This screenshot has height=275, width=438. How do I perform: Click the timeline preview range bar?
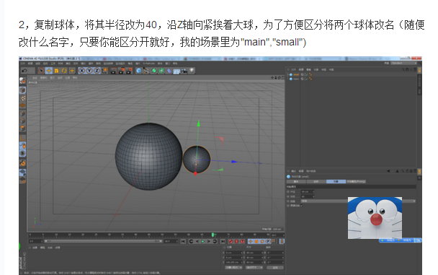104,241
